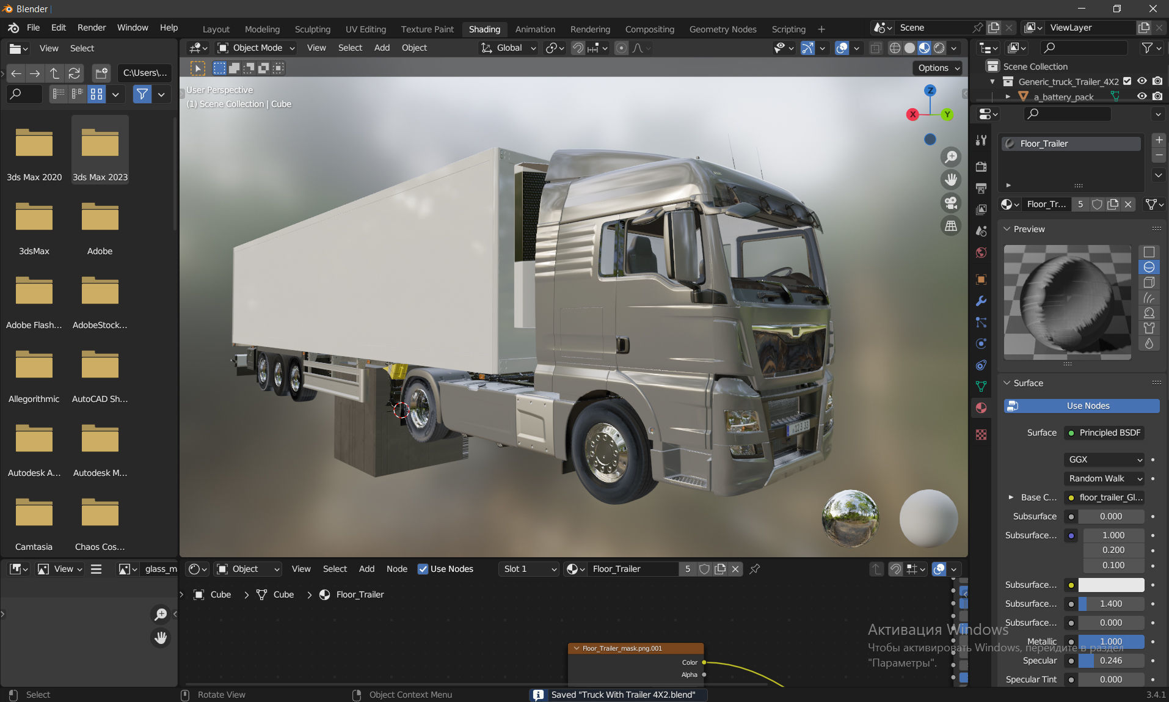1169x702 pixels.
Task: Open the Slot 1 material slot dropdown
Action: pos(529,569)
